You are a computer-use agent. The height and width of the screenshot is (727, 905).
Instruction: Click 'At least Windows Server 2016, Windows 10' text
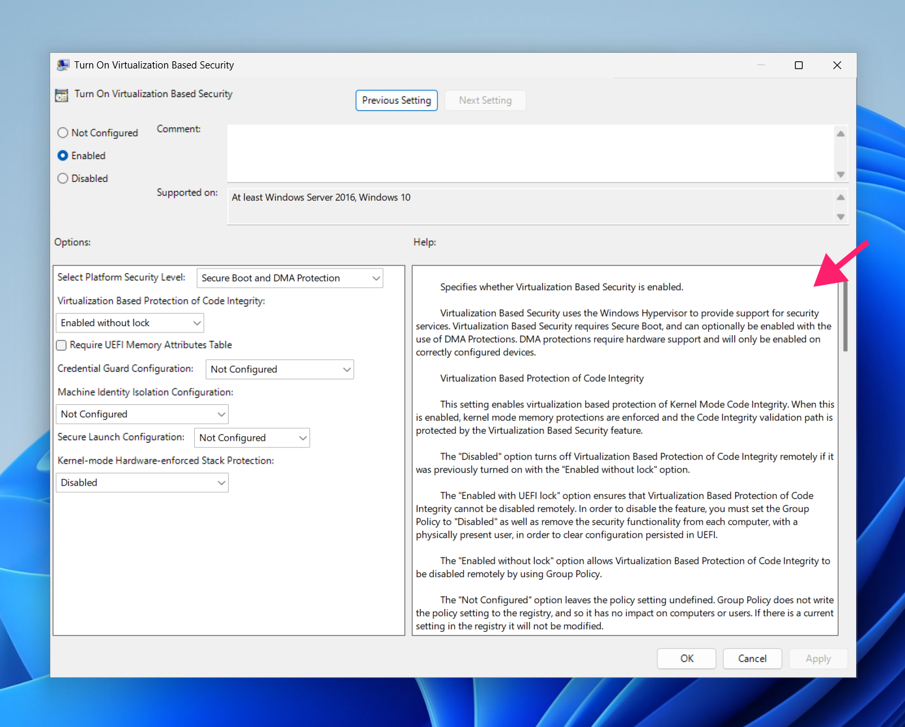[321, 198]
